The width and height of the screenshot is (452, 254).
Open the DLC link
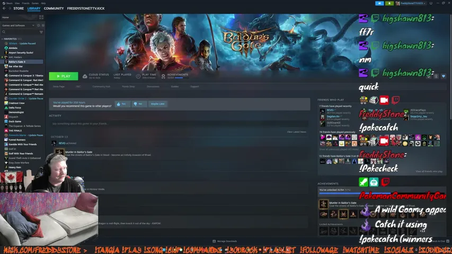pos(78,86)
